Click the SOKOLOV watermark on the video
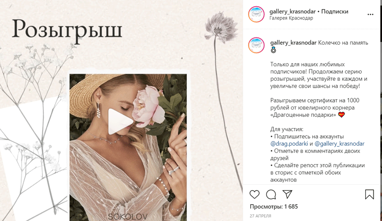This screenshot has height=221, width=382. click(x=128, y=216)
